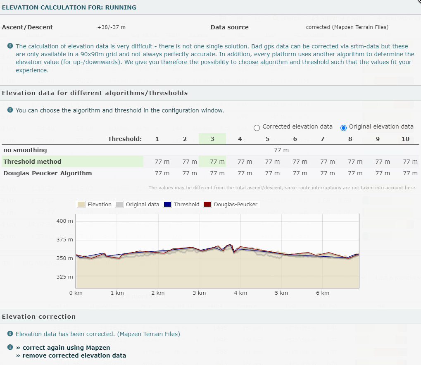Click Threshold column header 2
421x365 pixels.
tap(185, 139)
